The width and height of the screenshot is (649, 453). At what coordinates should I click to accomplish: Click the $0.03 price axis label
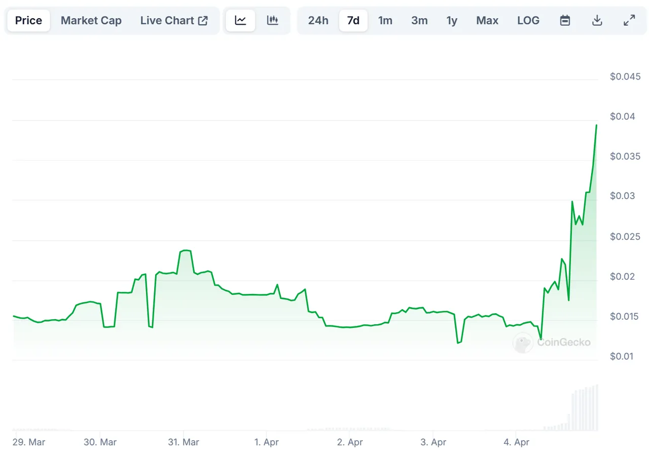point(623,196)
